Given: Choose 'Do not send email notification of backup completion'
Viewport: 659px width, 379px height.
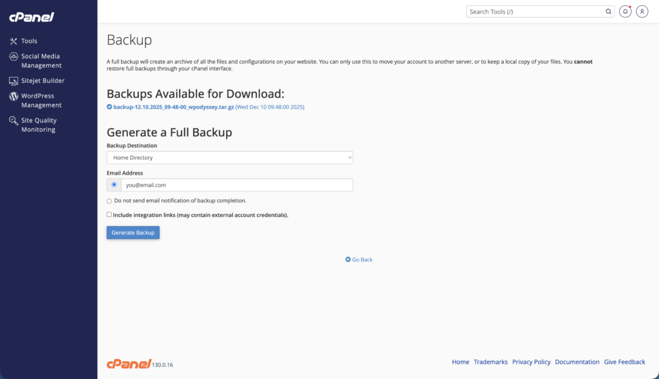Looking at the screenshot, I should click(109, 201).
